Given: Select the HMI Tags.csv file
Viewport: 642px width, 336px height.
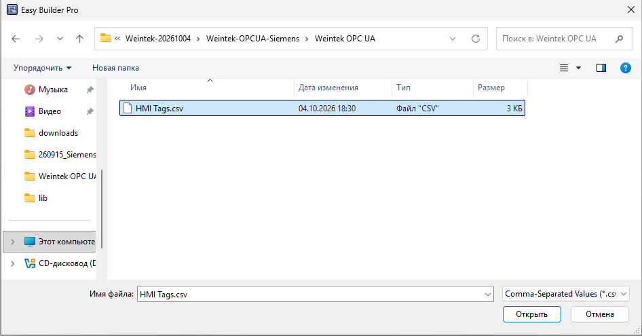Looking at the screenshot, I should (x=322, y=108).
